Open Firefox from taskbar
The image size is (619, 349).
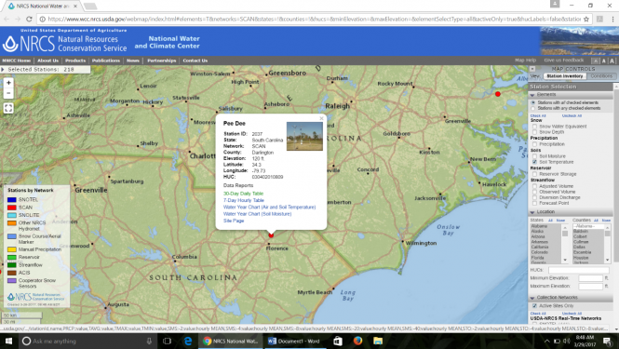(357, 341)
